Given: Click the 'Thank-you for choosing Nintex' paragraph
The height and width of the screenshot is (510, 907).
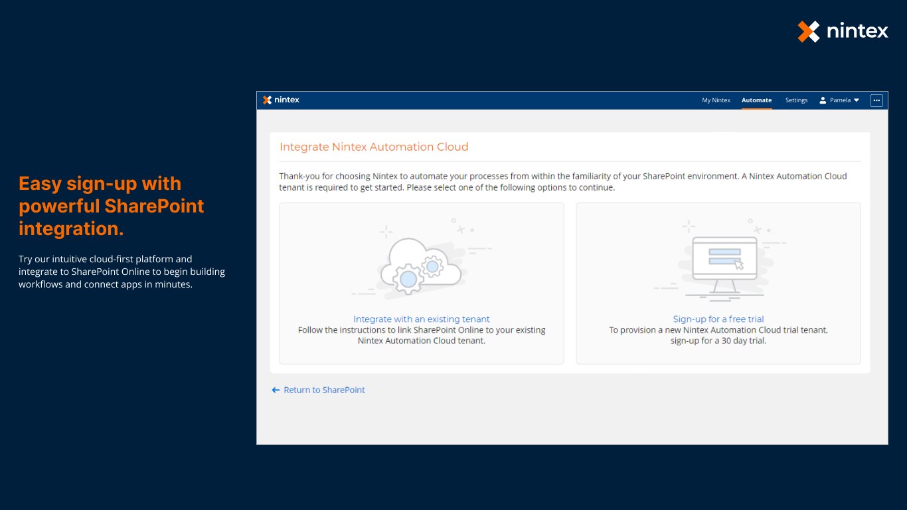Looking at the screenshot, I should tap(563, 182).
